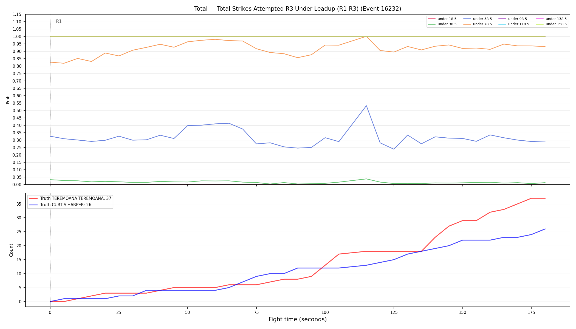
Task: Select the 'under 118.5' legend label
Action: (x=519, y=24)
